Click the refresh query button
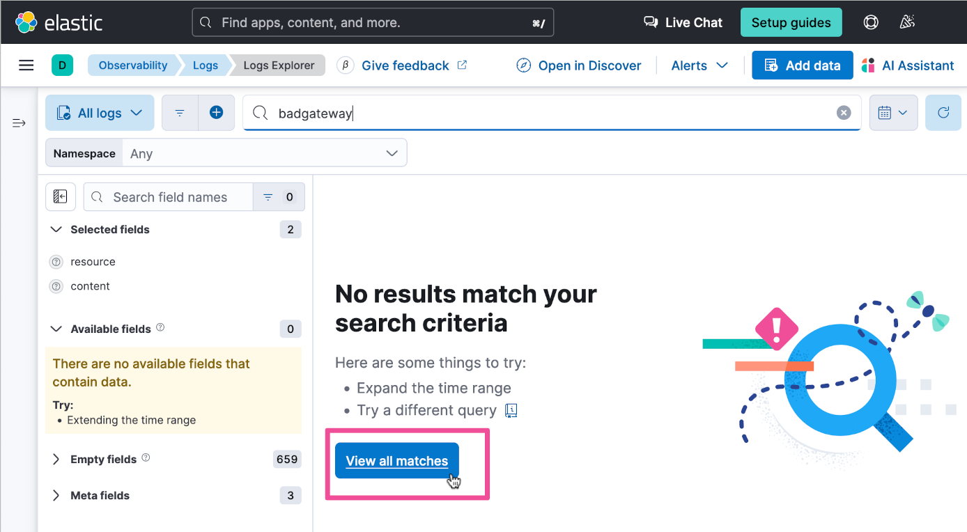The width and height of the screenshot is (967, 532). coord(943,113)
